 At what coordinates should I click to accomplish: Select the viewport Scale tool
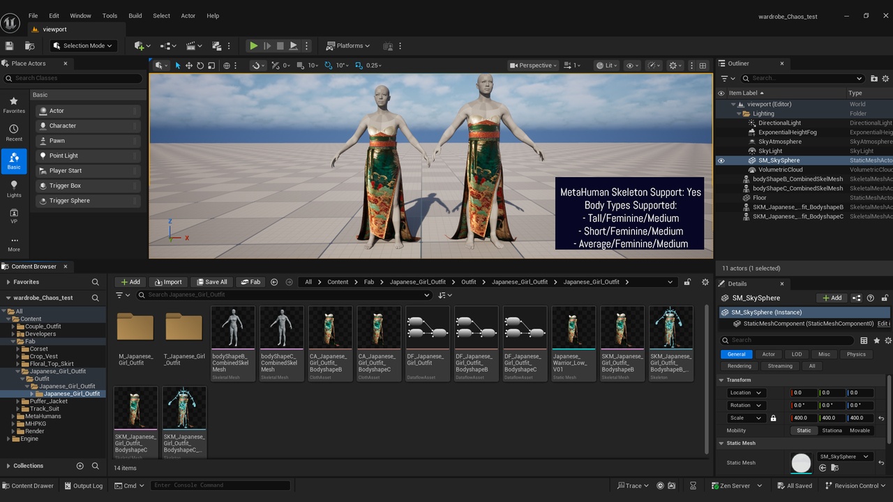pos(211,66)
